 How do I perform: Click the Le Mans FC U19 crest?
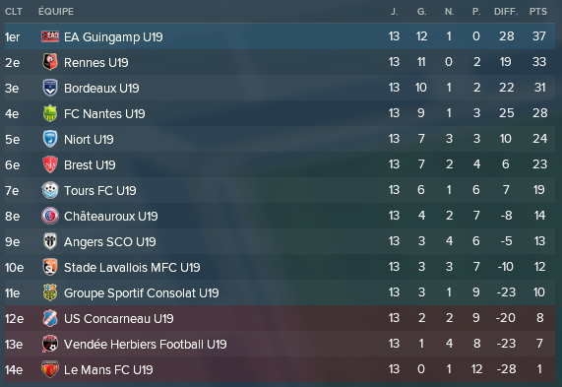[50, 369]
